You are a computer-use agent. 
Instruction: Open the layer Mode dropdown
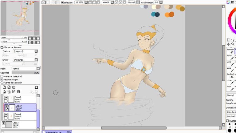click(26, 69)
